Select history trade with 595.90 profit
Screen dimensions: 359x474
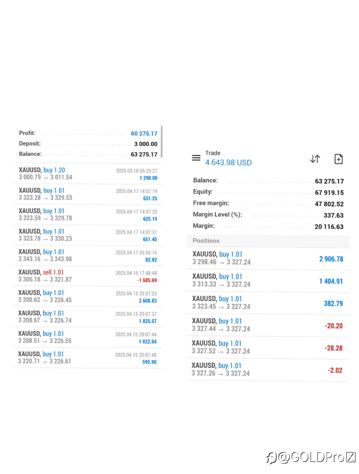[x=88, y=358]
